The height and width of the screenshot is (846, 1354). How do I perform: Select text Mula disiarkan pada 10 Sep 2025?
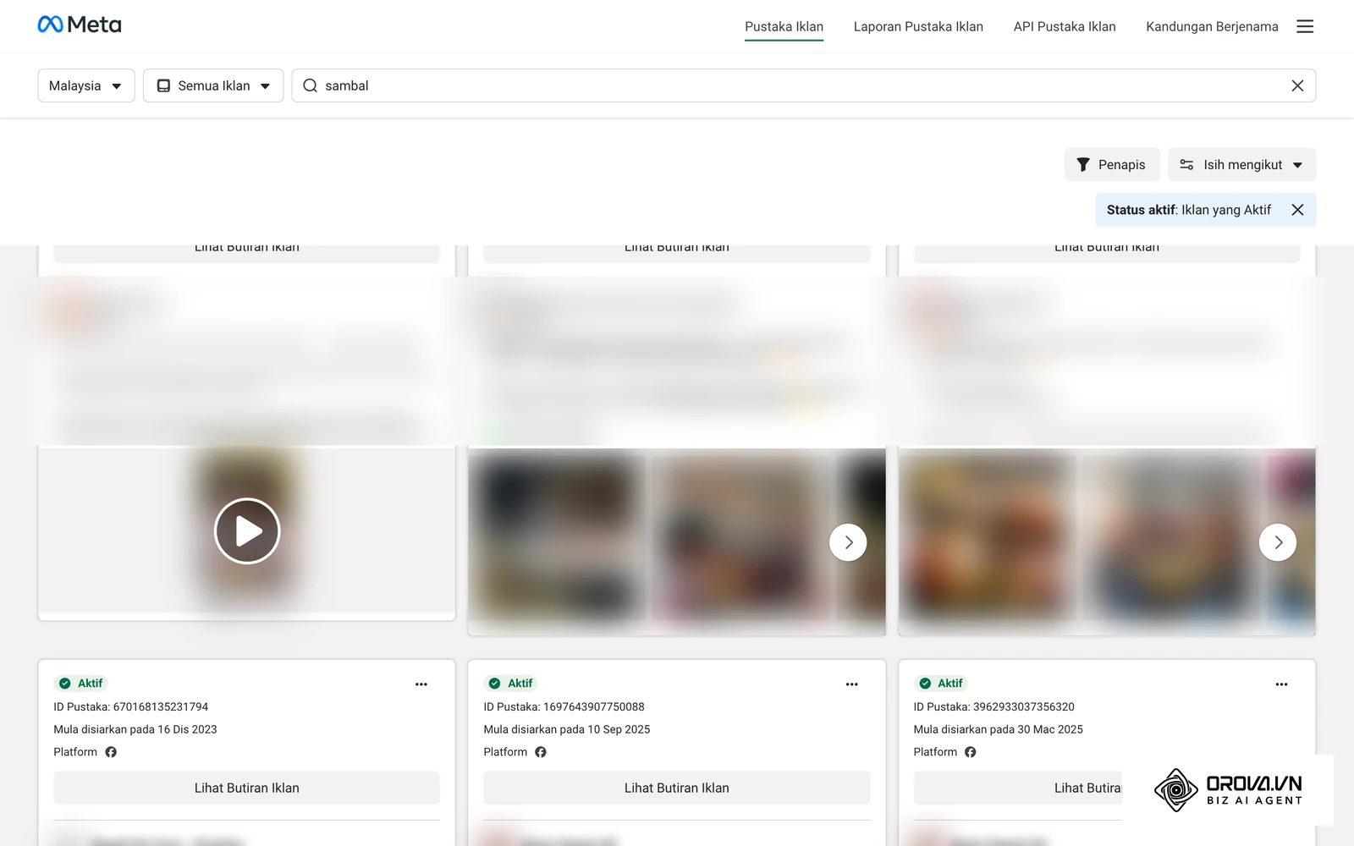click(x=567, y=729)
